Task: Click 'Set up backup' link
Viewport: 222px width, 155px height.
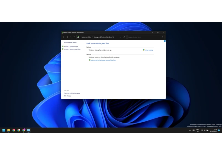Action: (149, 50)
